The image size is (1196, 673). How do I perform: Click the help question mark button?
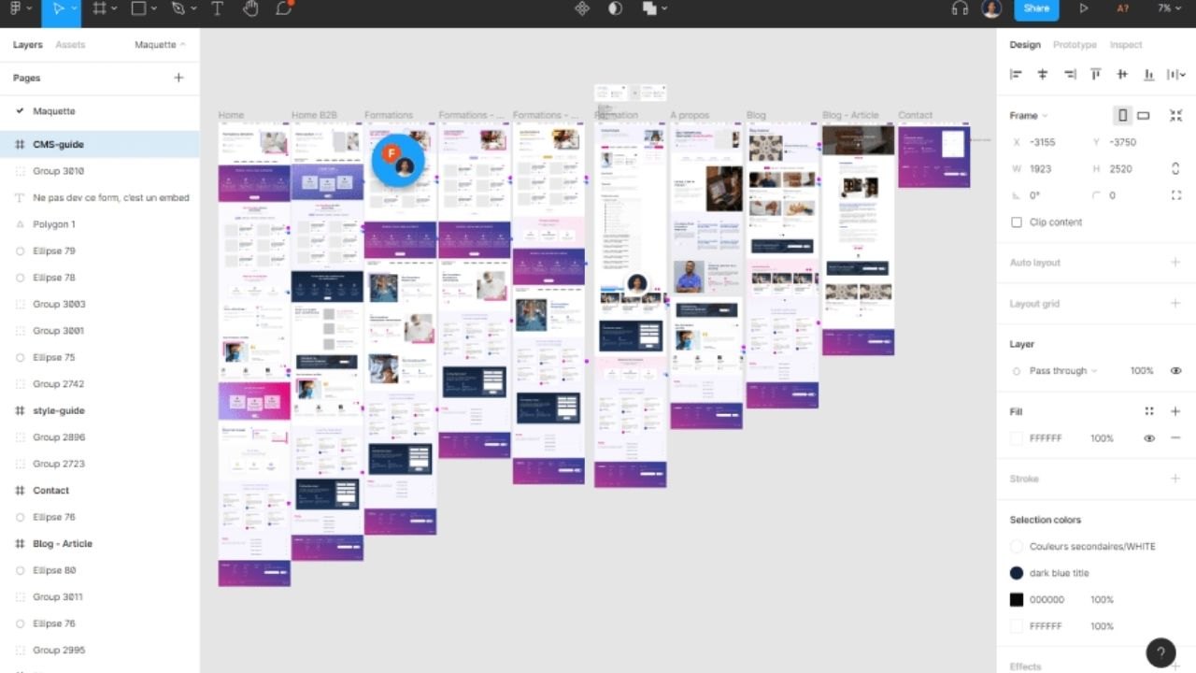tap(1160, 652)
